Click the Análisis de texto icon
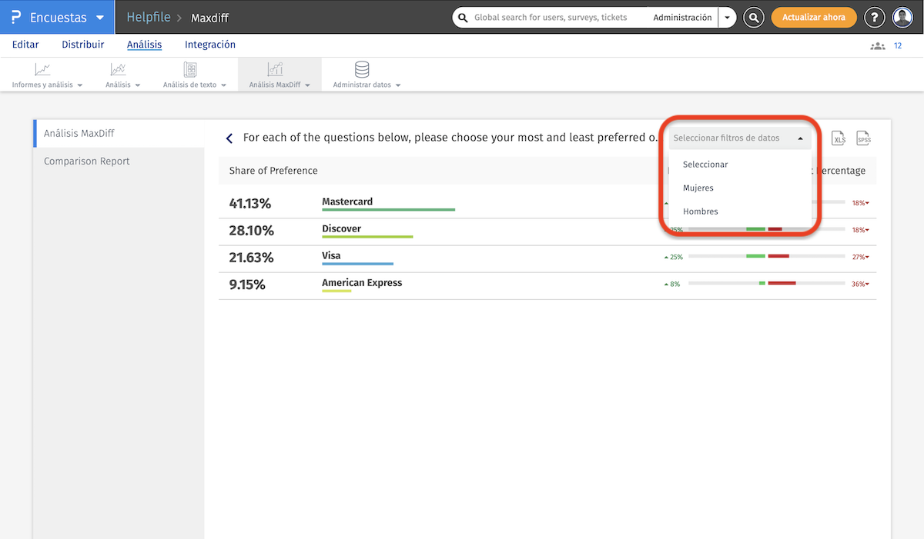 point(189,70)
